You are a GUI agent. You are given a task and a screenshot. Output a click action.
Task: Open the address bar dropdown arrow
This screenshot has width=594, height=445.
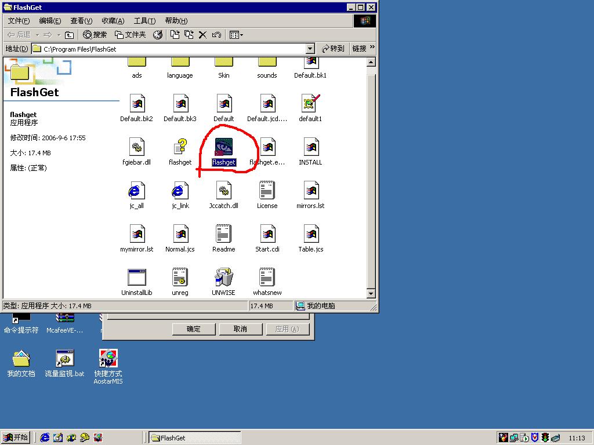click(x=310, y=49)
